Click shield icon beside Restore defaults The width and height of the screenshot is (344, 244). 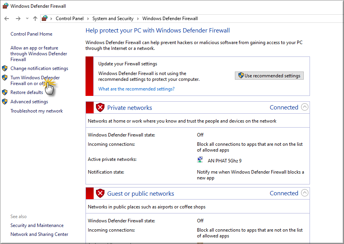pyautogui.click(x=5, y=92)
